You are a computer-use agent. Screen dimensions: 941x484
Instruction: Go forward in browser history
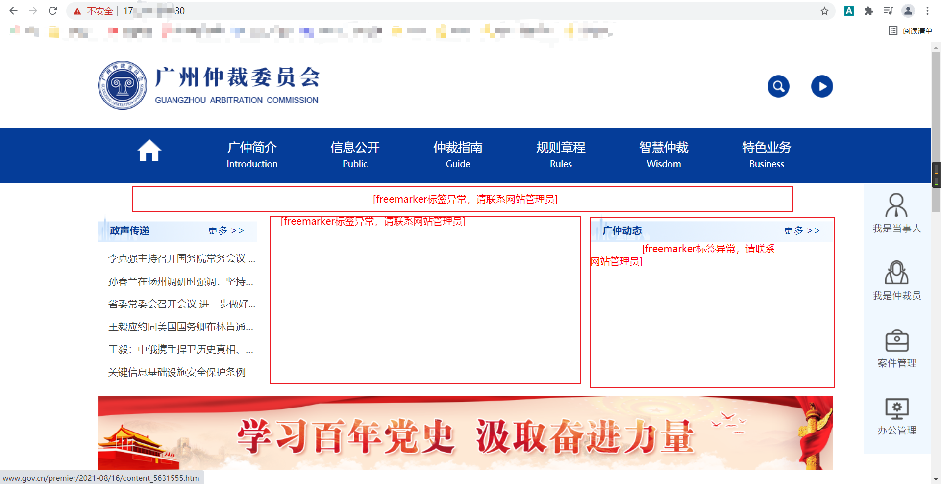pos(33,11)
